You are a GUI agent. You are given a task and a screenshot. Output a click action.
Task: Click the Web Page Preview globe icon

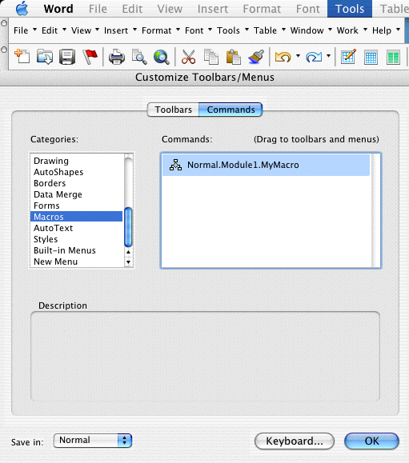162,57
